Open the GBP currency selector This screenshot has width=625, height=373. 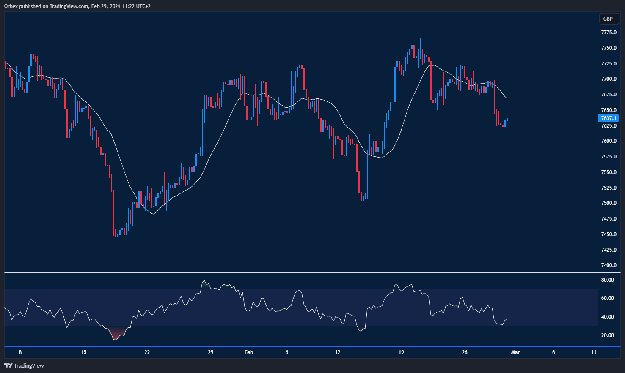pos(608,19)
